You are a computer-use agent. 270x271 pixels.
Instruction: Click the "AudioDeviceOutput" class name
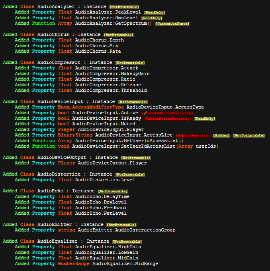point(62,157)
